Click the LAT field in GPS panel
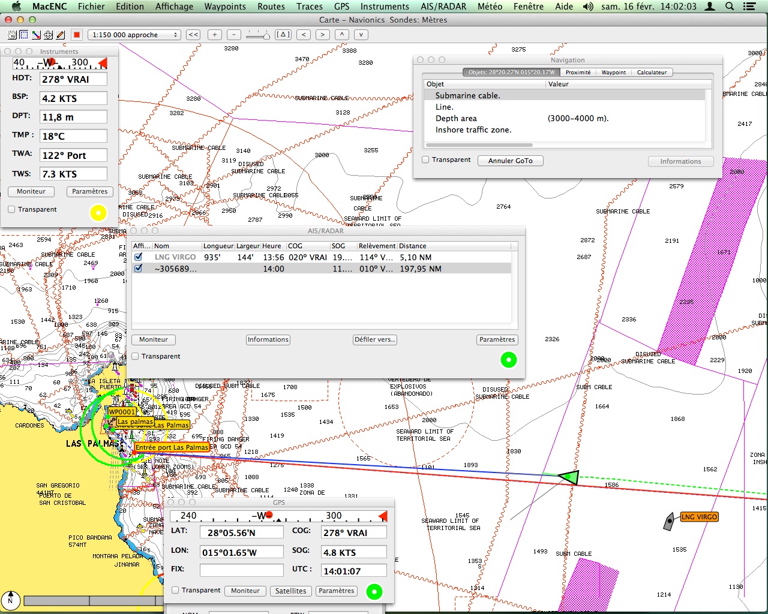 pyautogui.click(x=242, y=532)
